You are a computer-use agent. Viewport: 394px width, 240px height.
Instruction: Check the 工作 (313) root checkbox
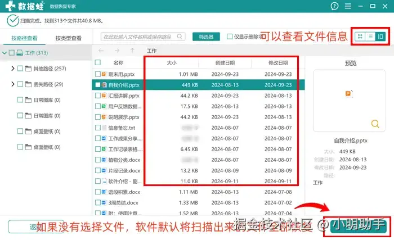click(12, 53)
